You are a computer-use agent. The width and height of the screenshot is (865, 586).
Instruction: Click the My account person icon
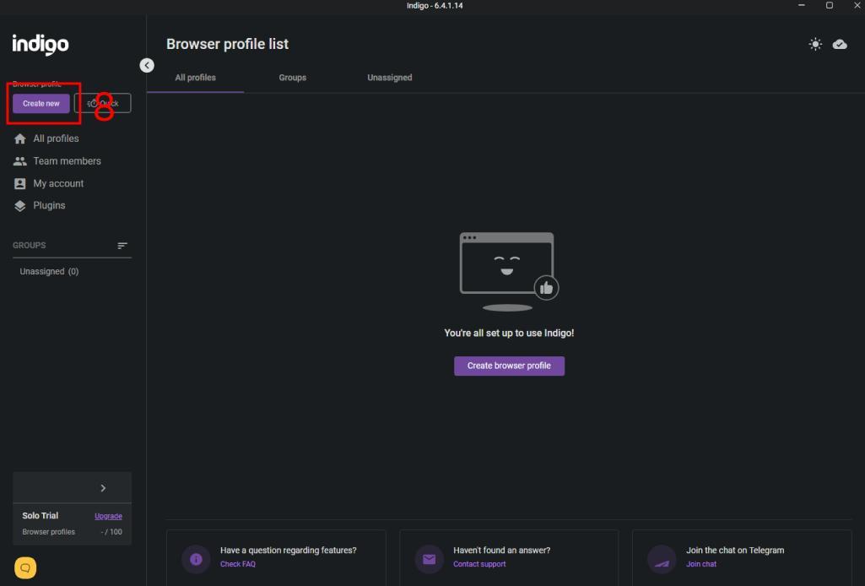coord(20,183)
